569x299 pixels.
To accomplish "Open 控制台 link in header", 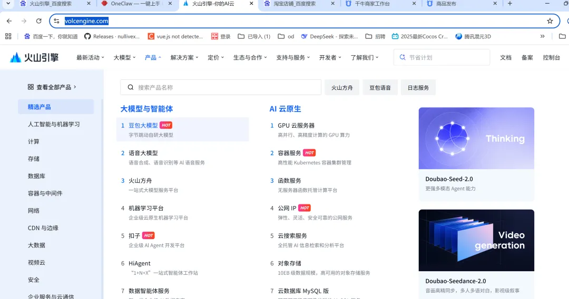I will 551,57.
